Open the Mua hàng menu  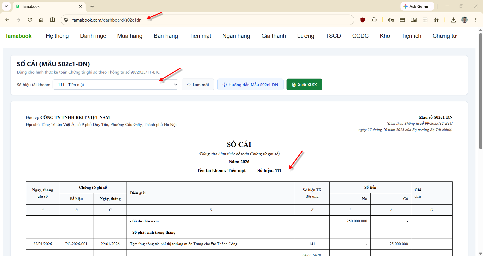[130, 36]
